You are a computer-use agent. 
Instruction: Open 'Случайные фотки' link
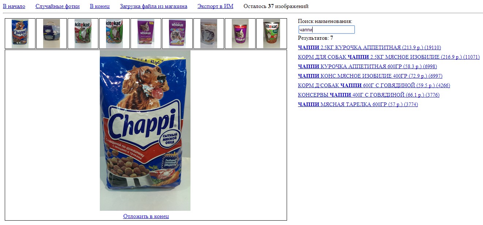[57, 6]
